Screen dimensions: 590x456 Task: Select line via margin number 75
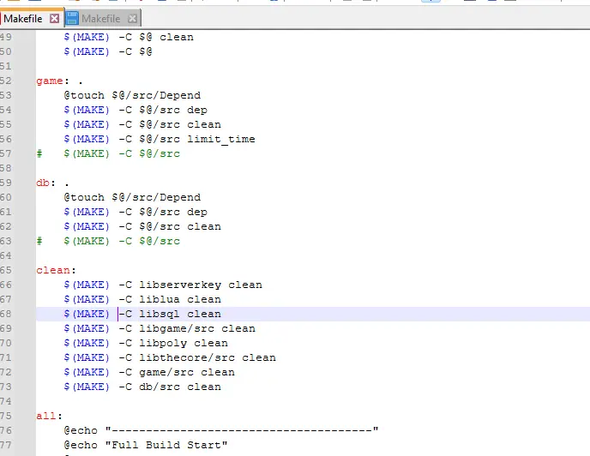tap(6, 416)
